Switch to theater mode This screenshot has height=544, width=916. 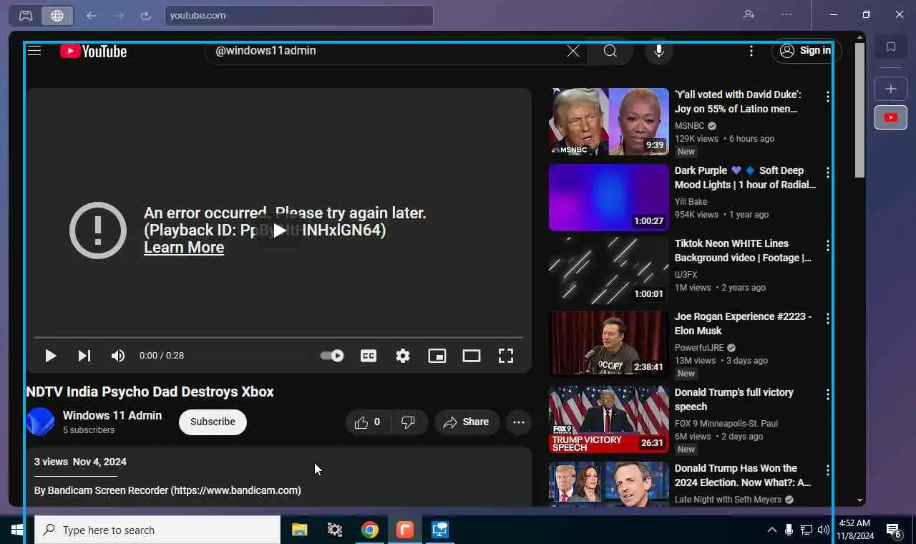(472, 356)
